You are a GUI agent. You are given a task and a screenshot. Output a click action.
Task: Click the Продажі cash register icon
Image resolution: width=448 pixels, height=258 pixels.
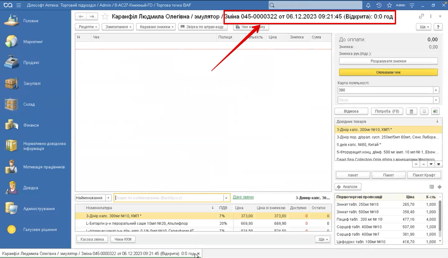coord(11,62)
